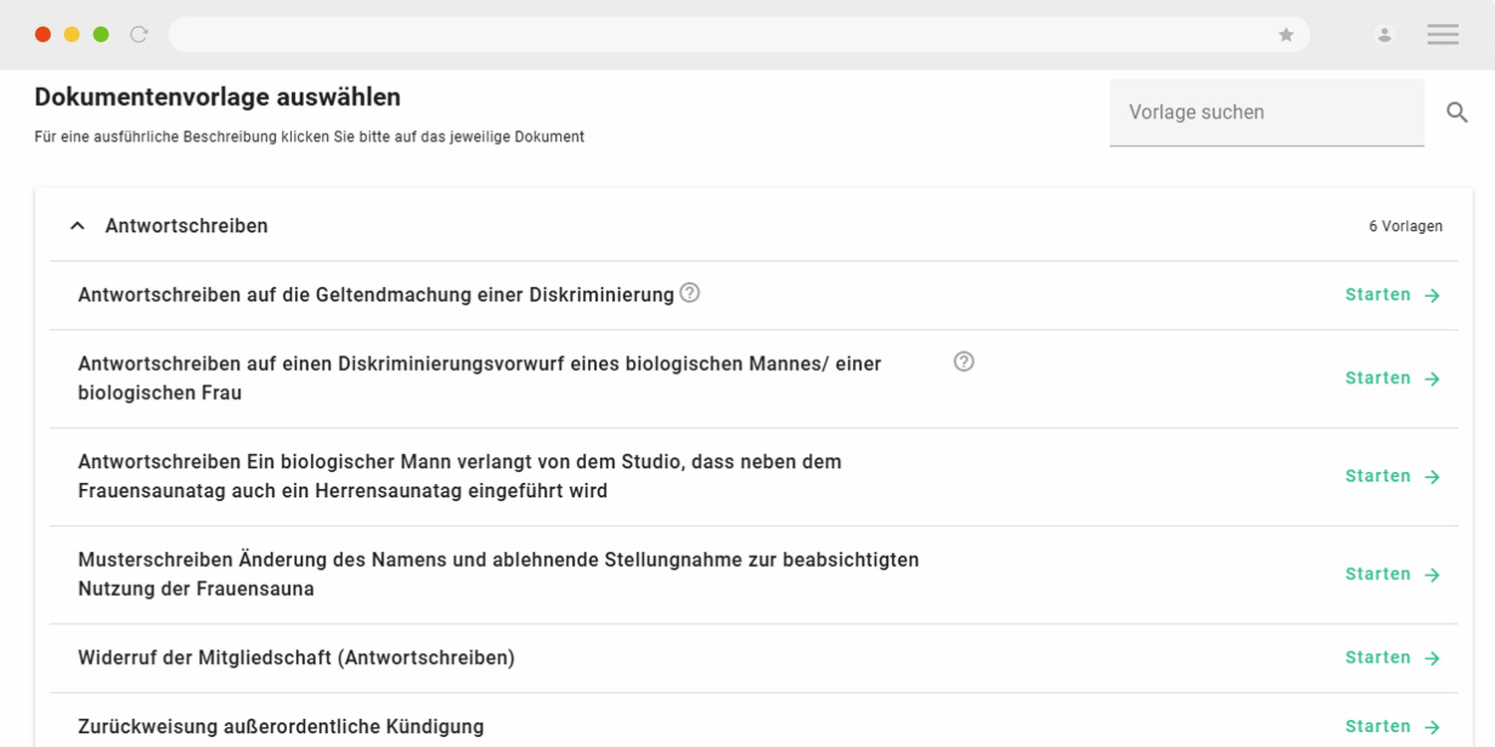Maximize window with the green button
Viewport: 1495px width, 747px height.
point(101,35)
